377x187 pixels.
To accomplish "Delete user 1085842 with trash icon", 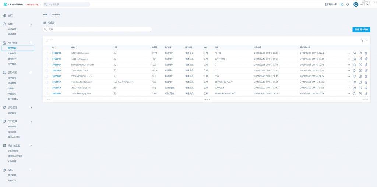I will pos(366,93).
